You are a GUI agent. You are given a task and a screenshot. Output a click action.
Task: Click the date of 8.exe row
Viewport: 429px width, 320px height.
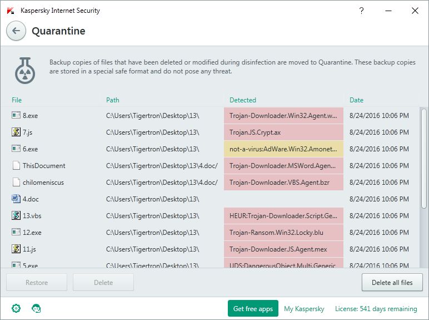(x=379, y=116)
